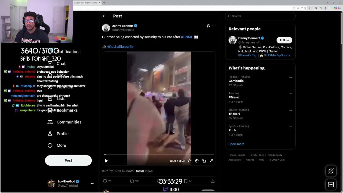The height and width of the screenshot is (193, 343).
Task: Open Privacy Policy link
Action: pyautogui.click(x=257, y=155)
